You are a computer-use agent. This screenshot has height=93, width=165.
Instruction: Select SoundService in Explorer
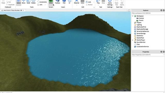[x=141, y=42]
